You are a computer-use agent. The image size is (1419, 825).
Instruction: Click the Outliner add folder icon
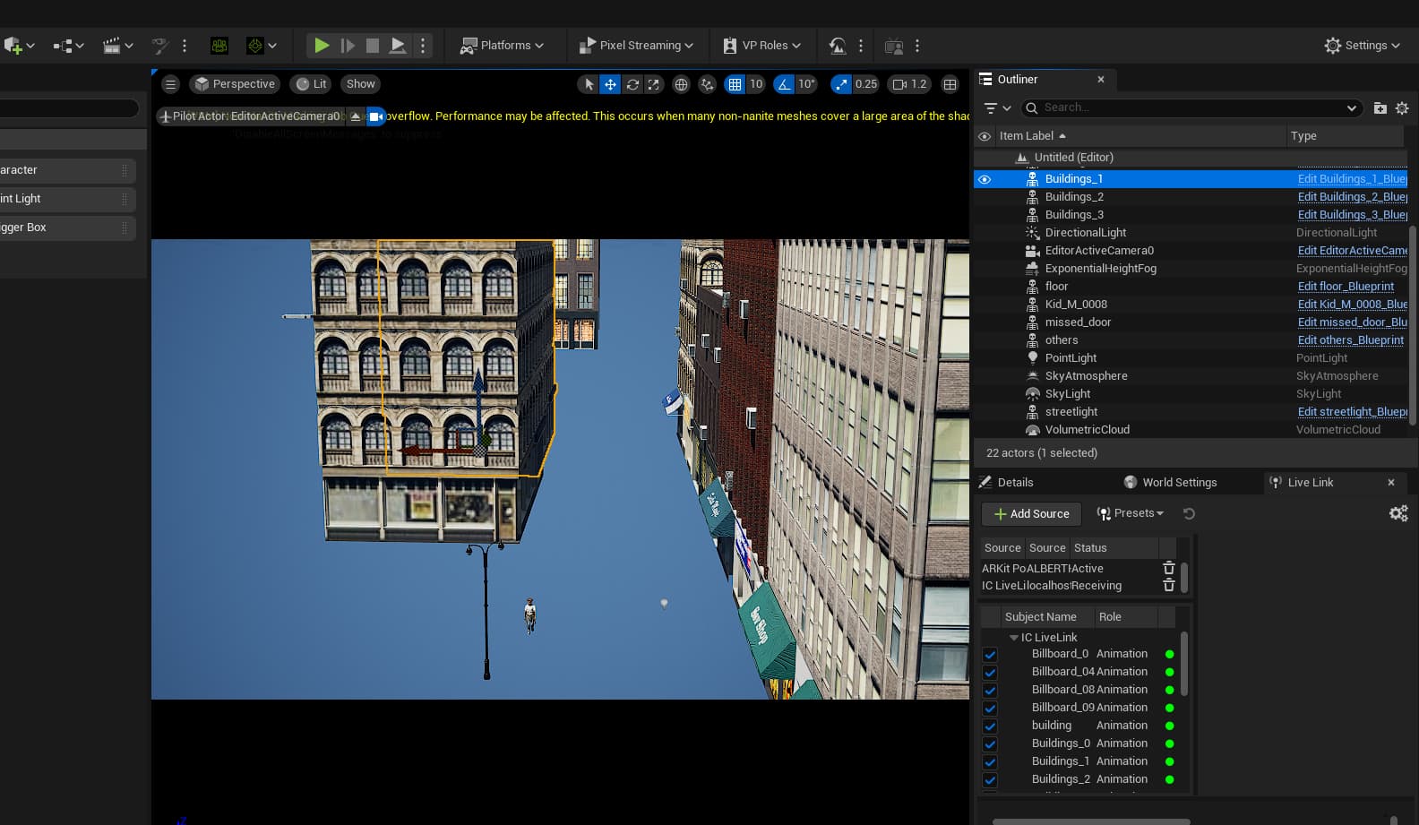click(1380, 108)
